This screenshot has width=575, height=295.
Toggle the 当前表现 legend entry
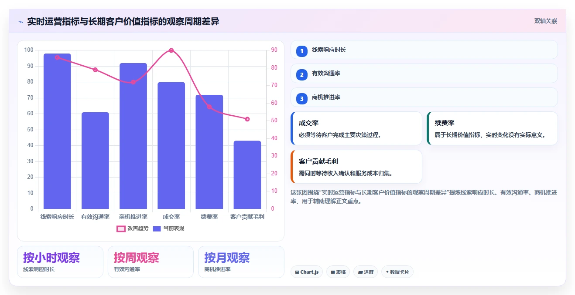(168, 228)
